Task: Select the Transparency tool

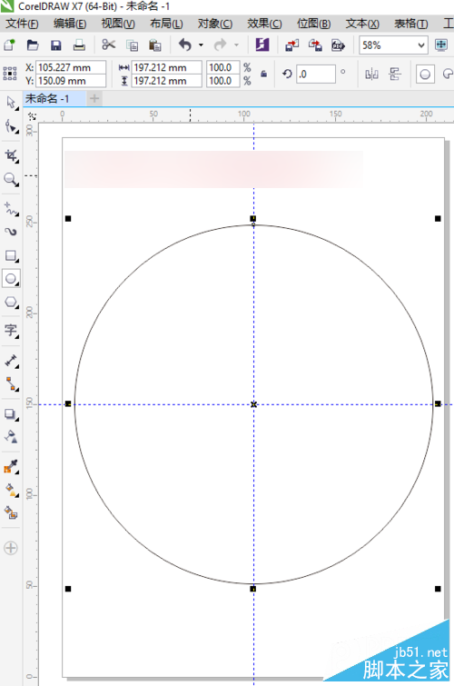Action: tap(11, 436)
